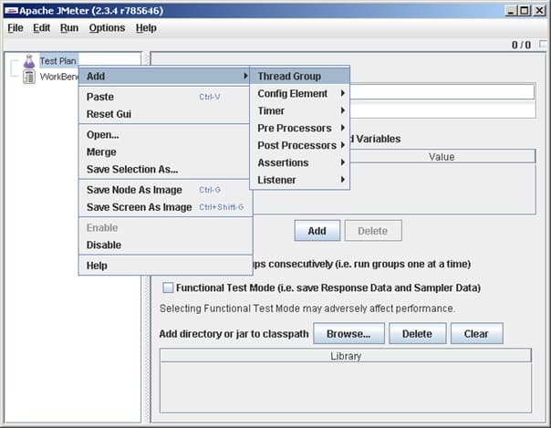Click the Library column header

(x=346, y=356)
